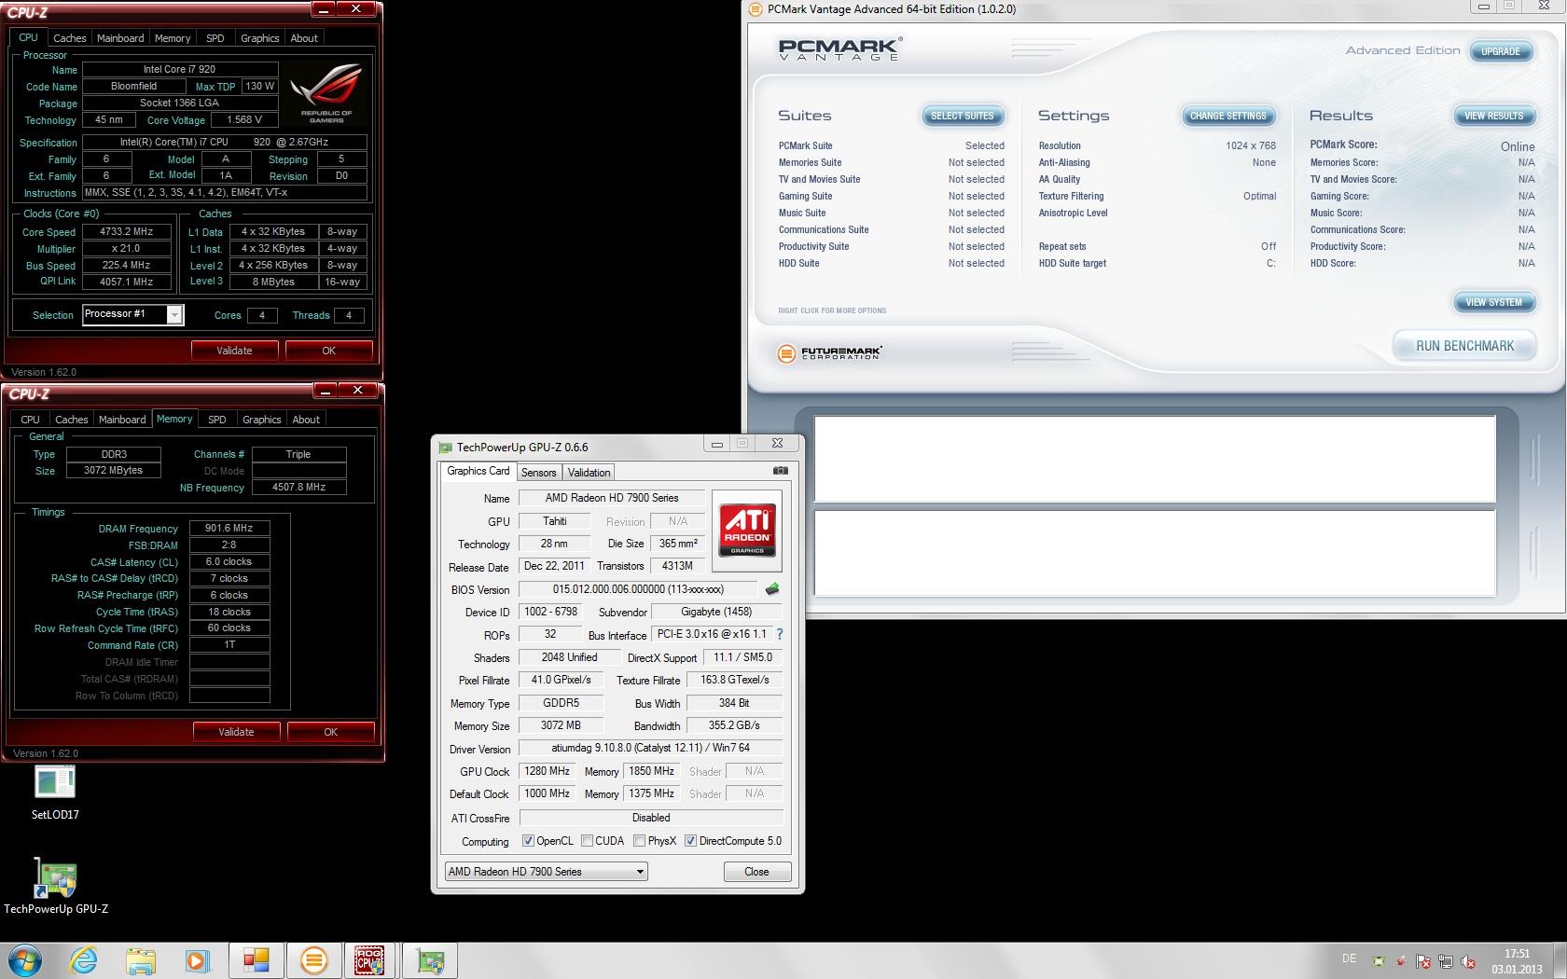Click GPU-Z screenshot camera icon

[x=781, y=471]
